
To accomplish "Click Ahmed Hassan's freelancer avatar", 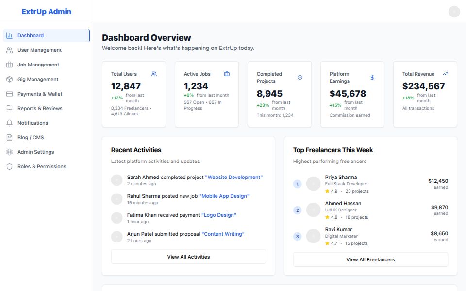I will (313, 210).
